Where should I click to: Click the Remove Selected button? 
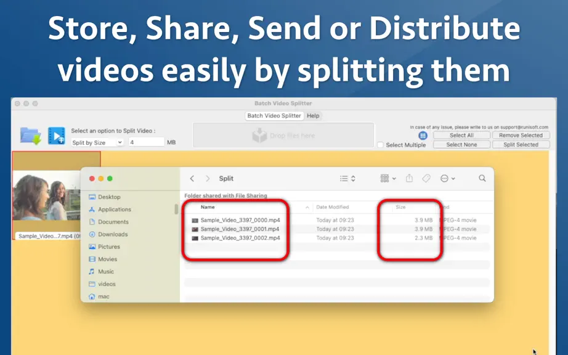[x=521, y=135]
